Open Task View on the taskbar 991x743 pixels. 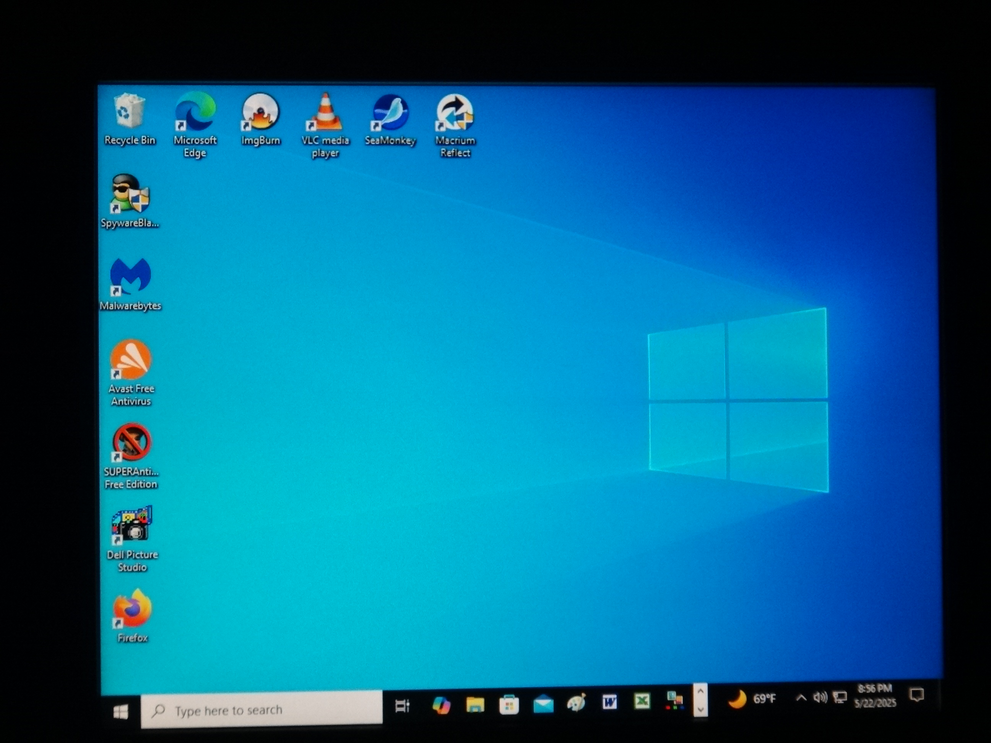tap(402, 706)
